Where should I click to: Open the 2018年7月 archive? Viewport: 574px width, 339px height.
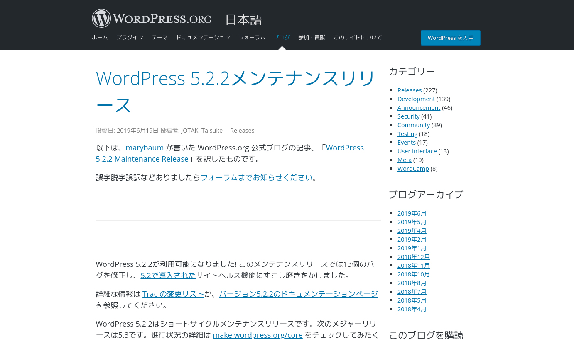pyautogui.click(x=412, y=292)
